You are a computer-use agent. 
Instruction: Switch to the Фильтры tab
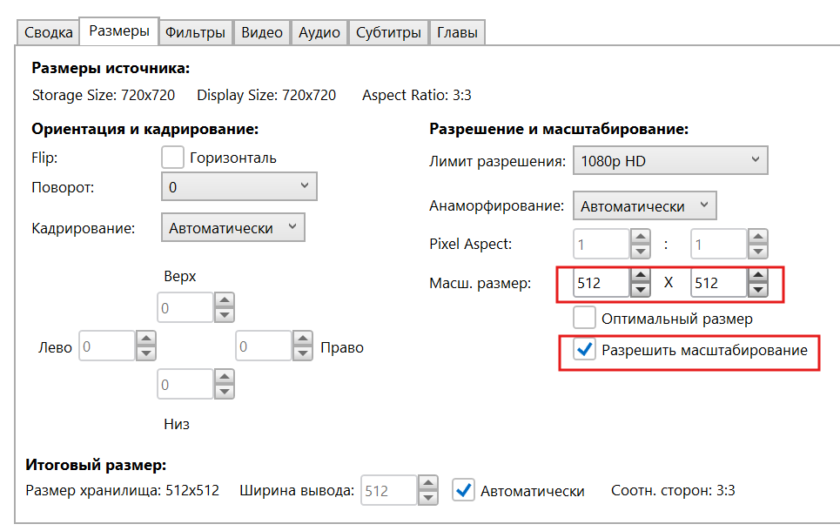[195, 32]
